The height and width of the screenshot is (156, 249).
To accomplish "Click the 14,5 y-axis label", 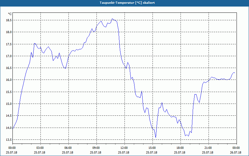I will [9, 116].
